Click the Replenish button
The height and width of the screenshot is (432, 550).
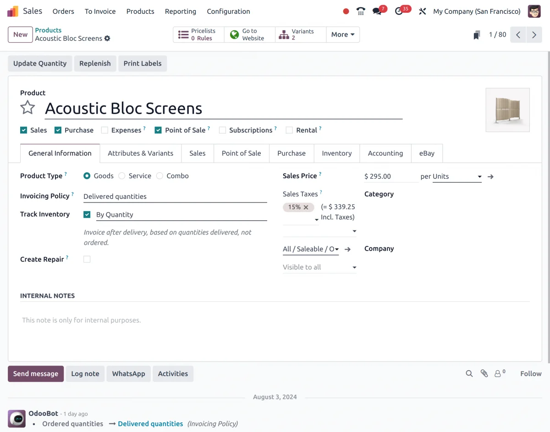[95, 63]
